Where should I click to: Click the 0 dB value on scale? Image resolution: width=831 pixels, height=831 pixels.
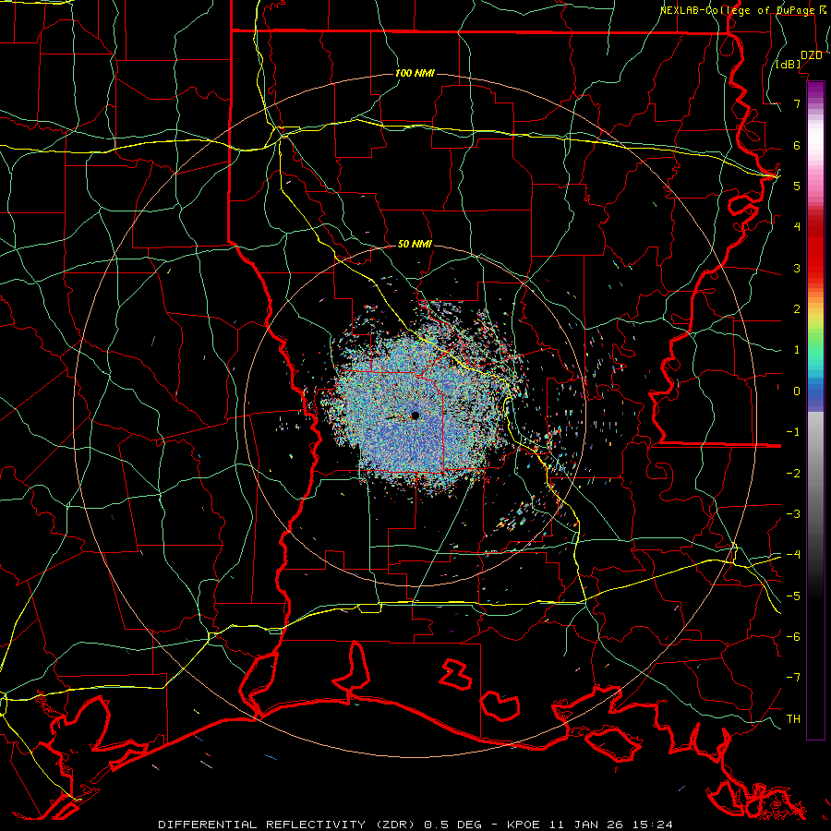pos(797,391)
